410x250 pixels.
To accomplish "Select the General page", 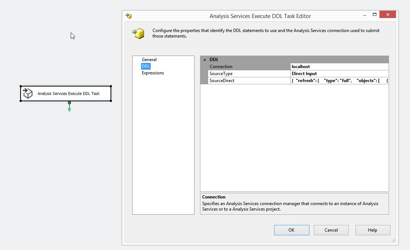I will (x=149, y=60).
